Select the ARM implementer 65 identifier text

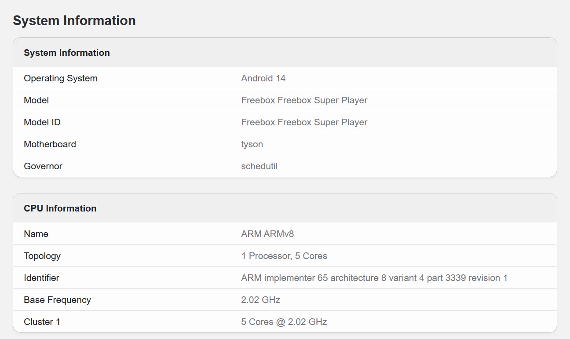point(374,278)
